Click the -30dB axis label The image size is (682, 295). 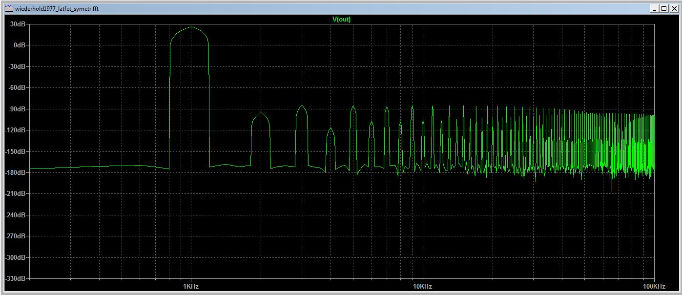[x=17, y=66]
